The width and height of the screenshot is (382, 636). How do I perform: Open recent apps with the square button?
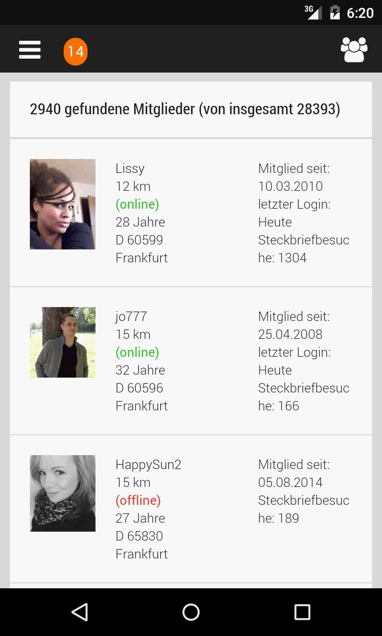point(302,612)
